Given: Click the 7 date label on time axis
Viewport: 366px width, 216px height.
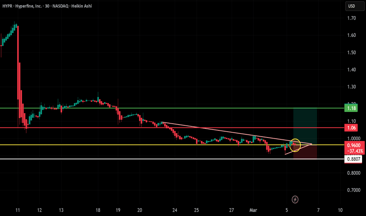Looking at the screenshot, I should (318, 210).
